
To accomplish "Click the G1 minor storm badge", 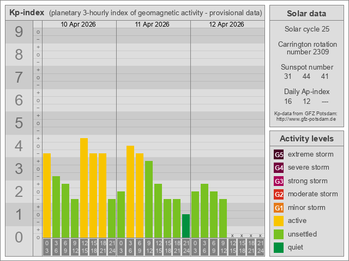I will pyautogui.click(x=279, y=208).
